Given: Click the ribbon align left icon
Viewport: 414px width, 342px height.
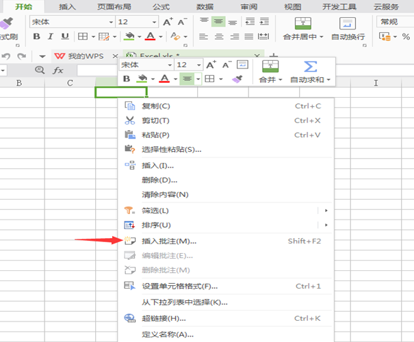Looking at the screenshot, I should pyautogui.click(x=203, y=36).
